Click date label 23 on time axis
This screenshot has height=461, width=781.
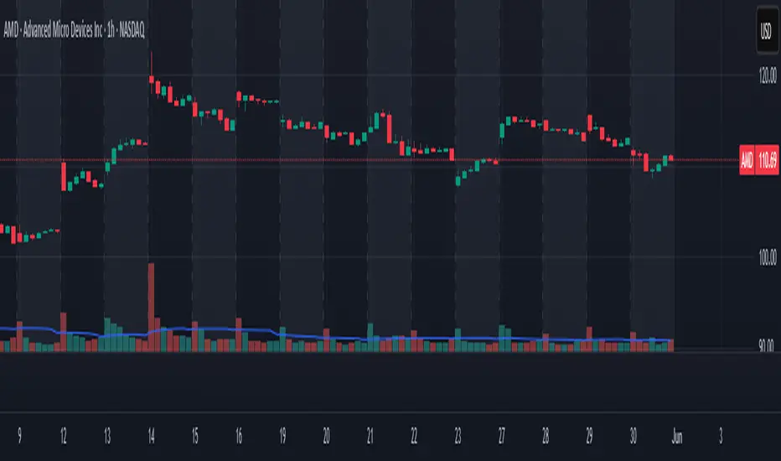pyautogui.click(x=458, y=436)
